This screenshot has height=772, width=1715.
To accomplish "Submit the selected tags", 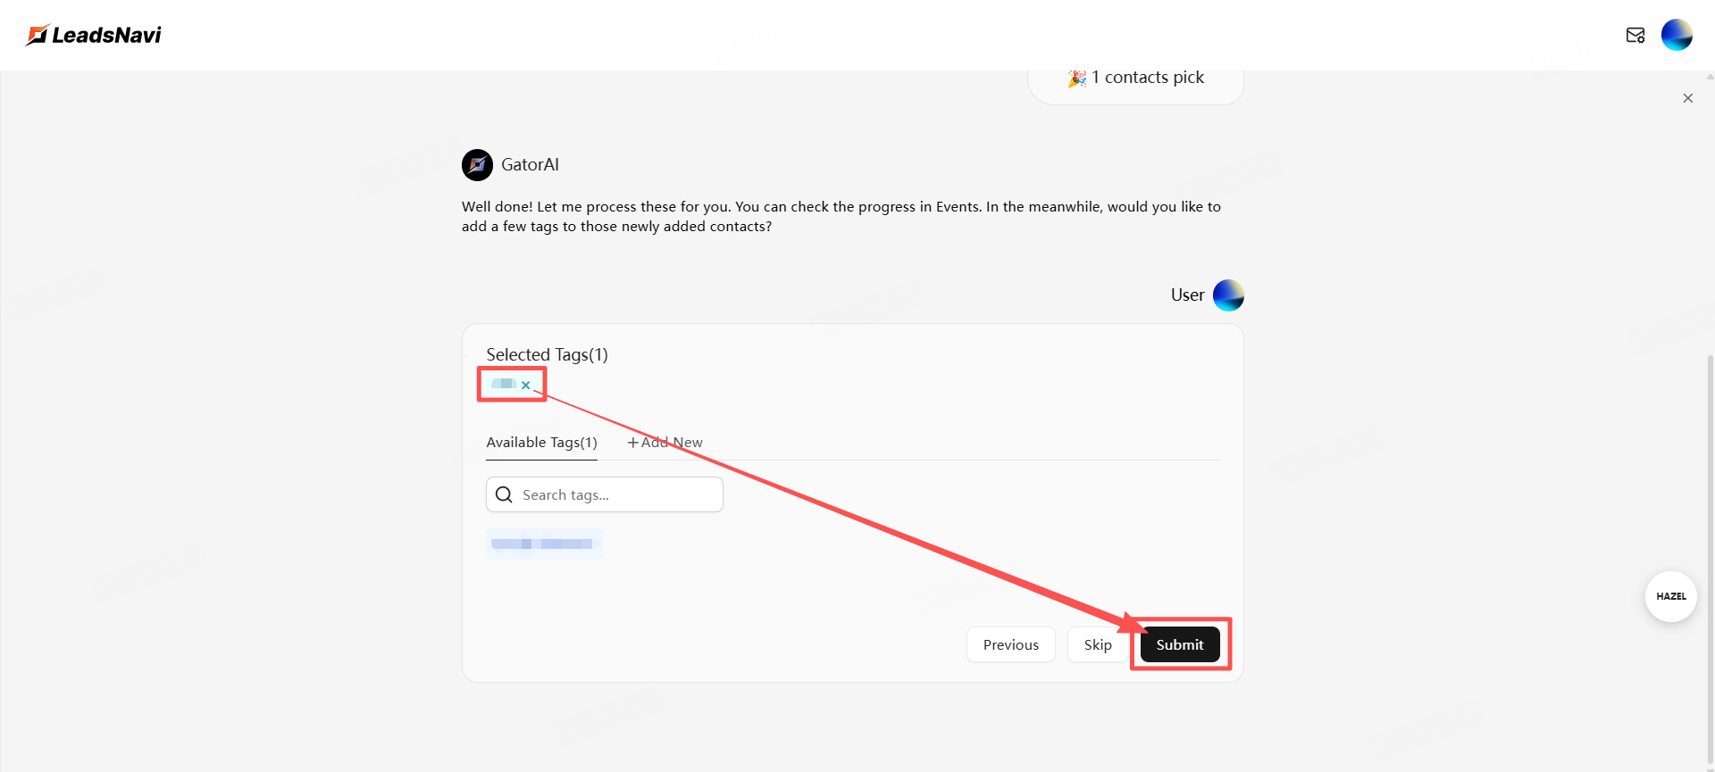I will [1179, 644].
